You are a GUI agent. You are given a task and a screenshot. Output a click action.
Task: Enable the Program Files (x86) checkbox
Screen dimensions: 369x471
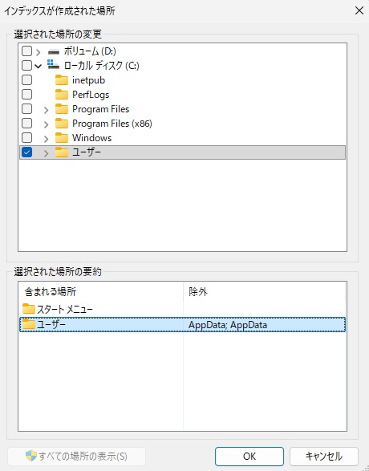26,123
